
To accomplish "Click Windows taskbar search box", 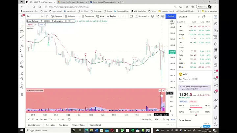I will [48, 130].
